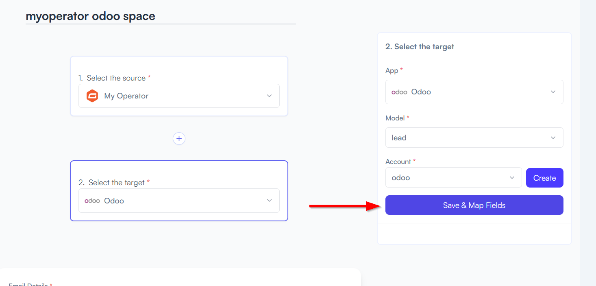Open the Model dropdown showing lead

point(474,138)
